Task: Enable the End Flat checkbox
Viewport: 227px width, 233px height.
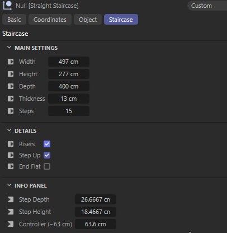Action: click(47, 166)
